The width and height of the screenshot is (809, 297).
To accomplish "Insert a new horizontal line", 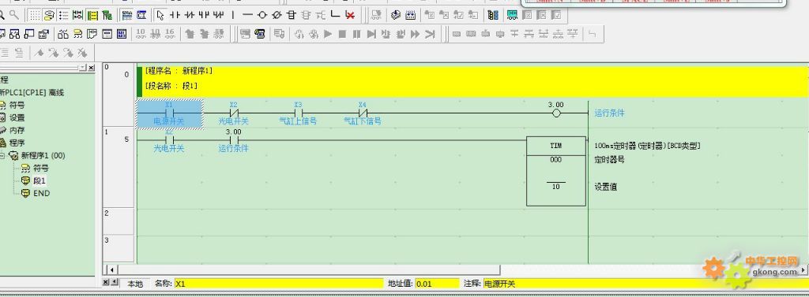I will coord(247,16).
